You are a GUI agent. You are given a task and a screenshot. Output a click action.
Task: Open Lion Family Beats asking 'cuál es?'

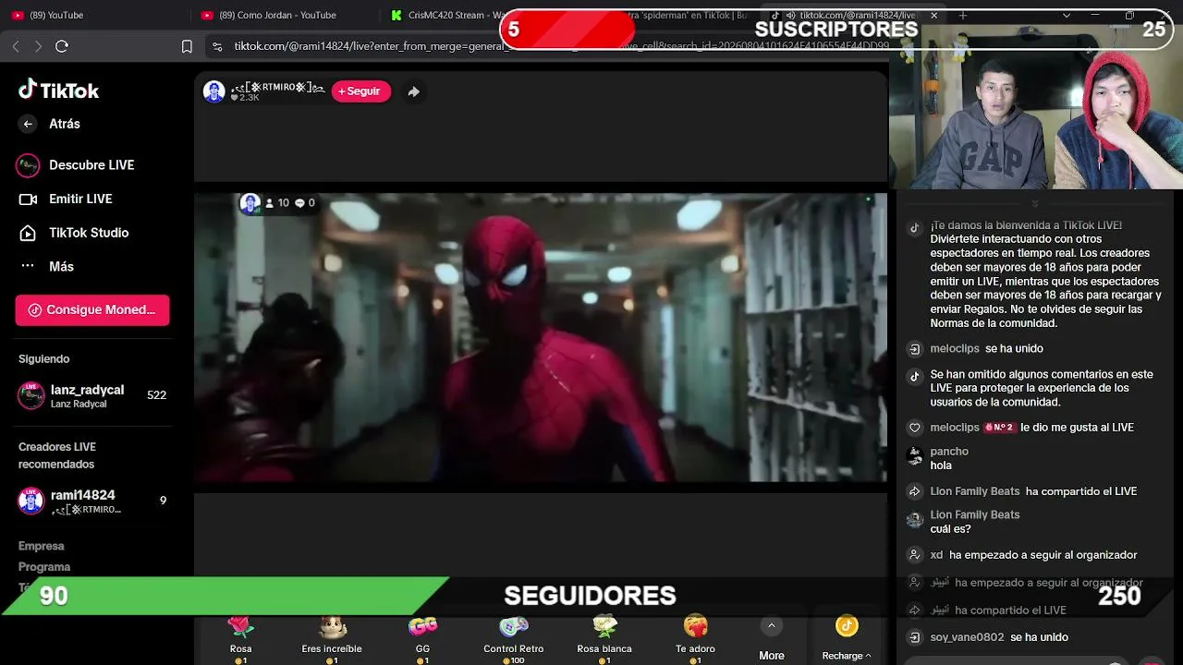coord(975,515)
